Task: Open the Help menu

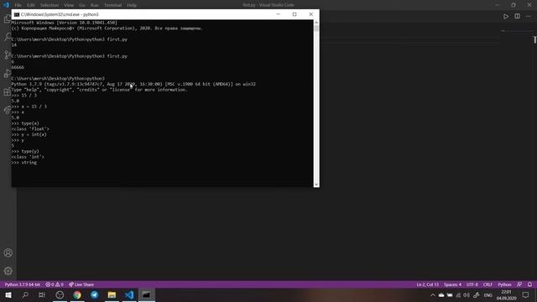Action: 132,5
